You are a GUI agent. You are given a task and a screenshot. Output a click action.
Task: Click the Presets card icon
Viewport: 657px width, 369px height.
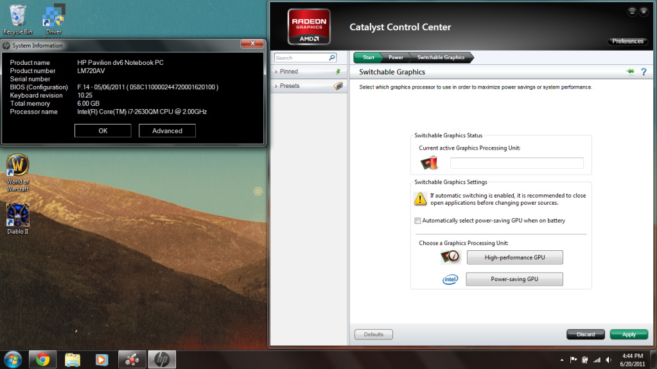(x=338, y=86)
